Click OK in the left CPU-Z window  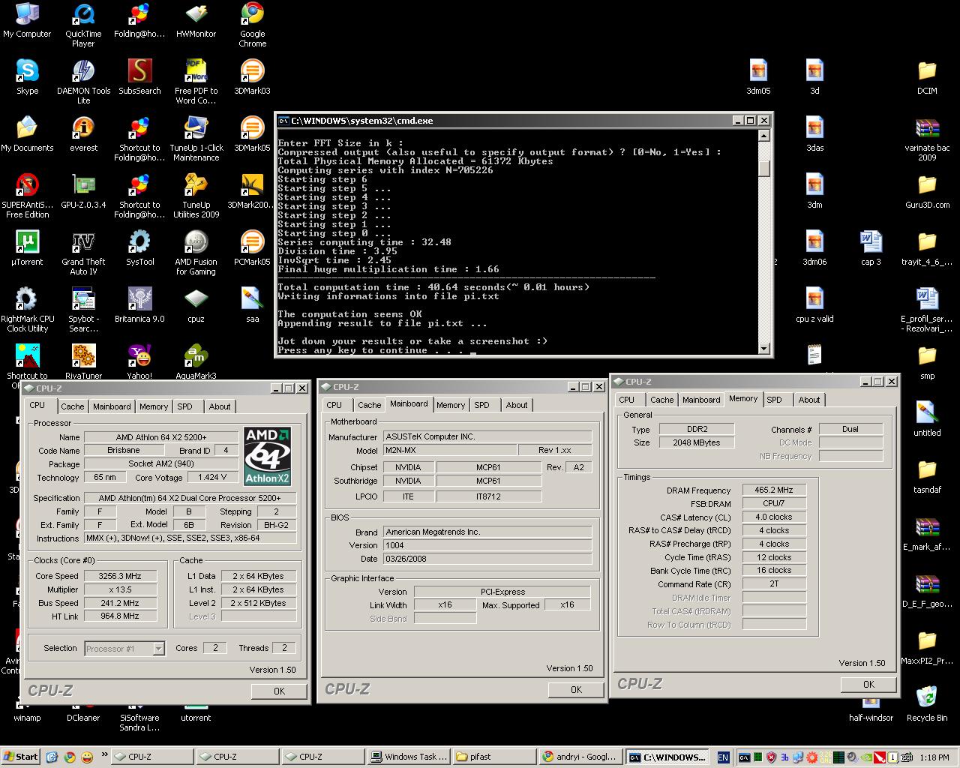pos(279,691)
